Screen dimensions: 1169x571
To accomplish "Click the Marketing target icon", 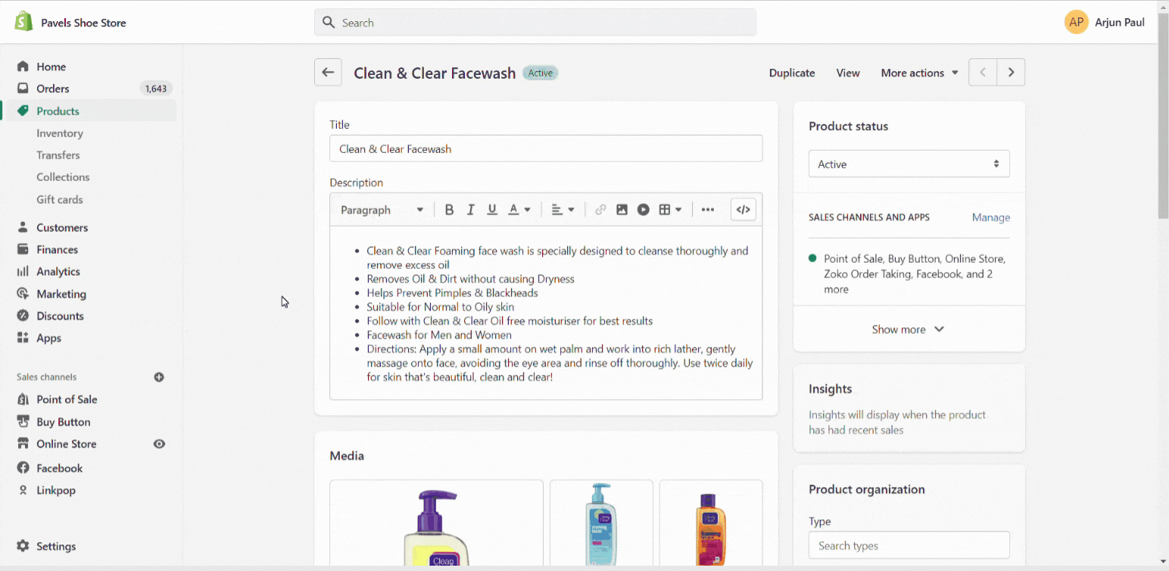I will [23, 294].
